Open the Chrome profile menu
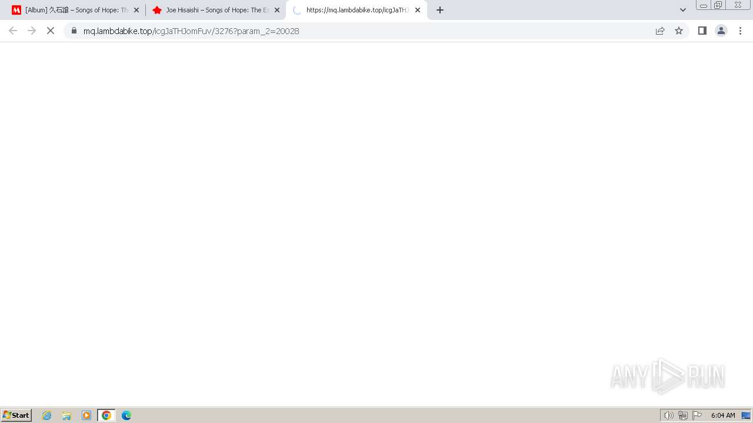 point(721,31)
